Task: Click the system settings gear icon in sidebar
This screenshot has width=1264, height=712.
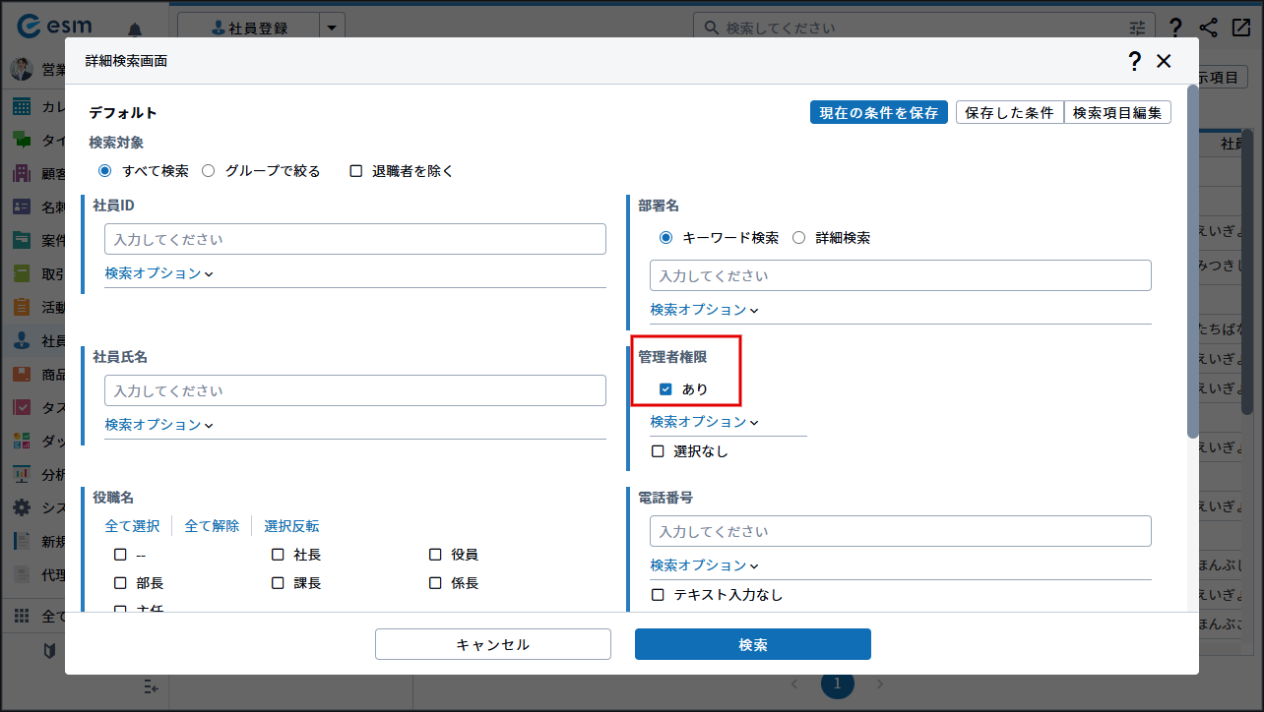Action: [x=22, y=507]
